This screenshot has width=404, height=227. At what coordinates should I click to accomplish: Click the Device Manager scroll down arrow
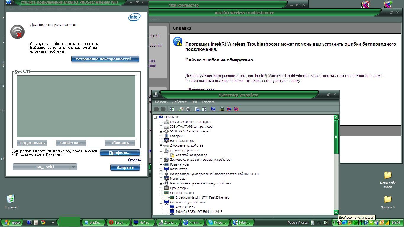click(336, 212)
